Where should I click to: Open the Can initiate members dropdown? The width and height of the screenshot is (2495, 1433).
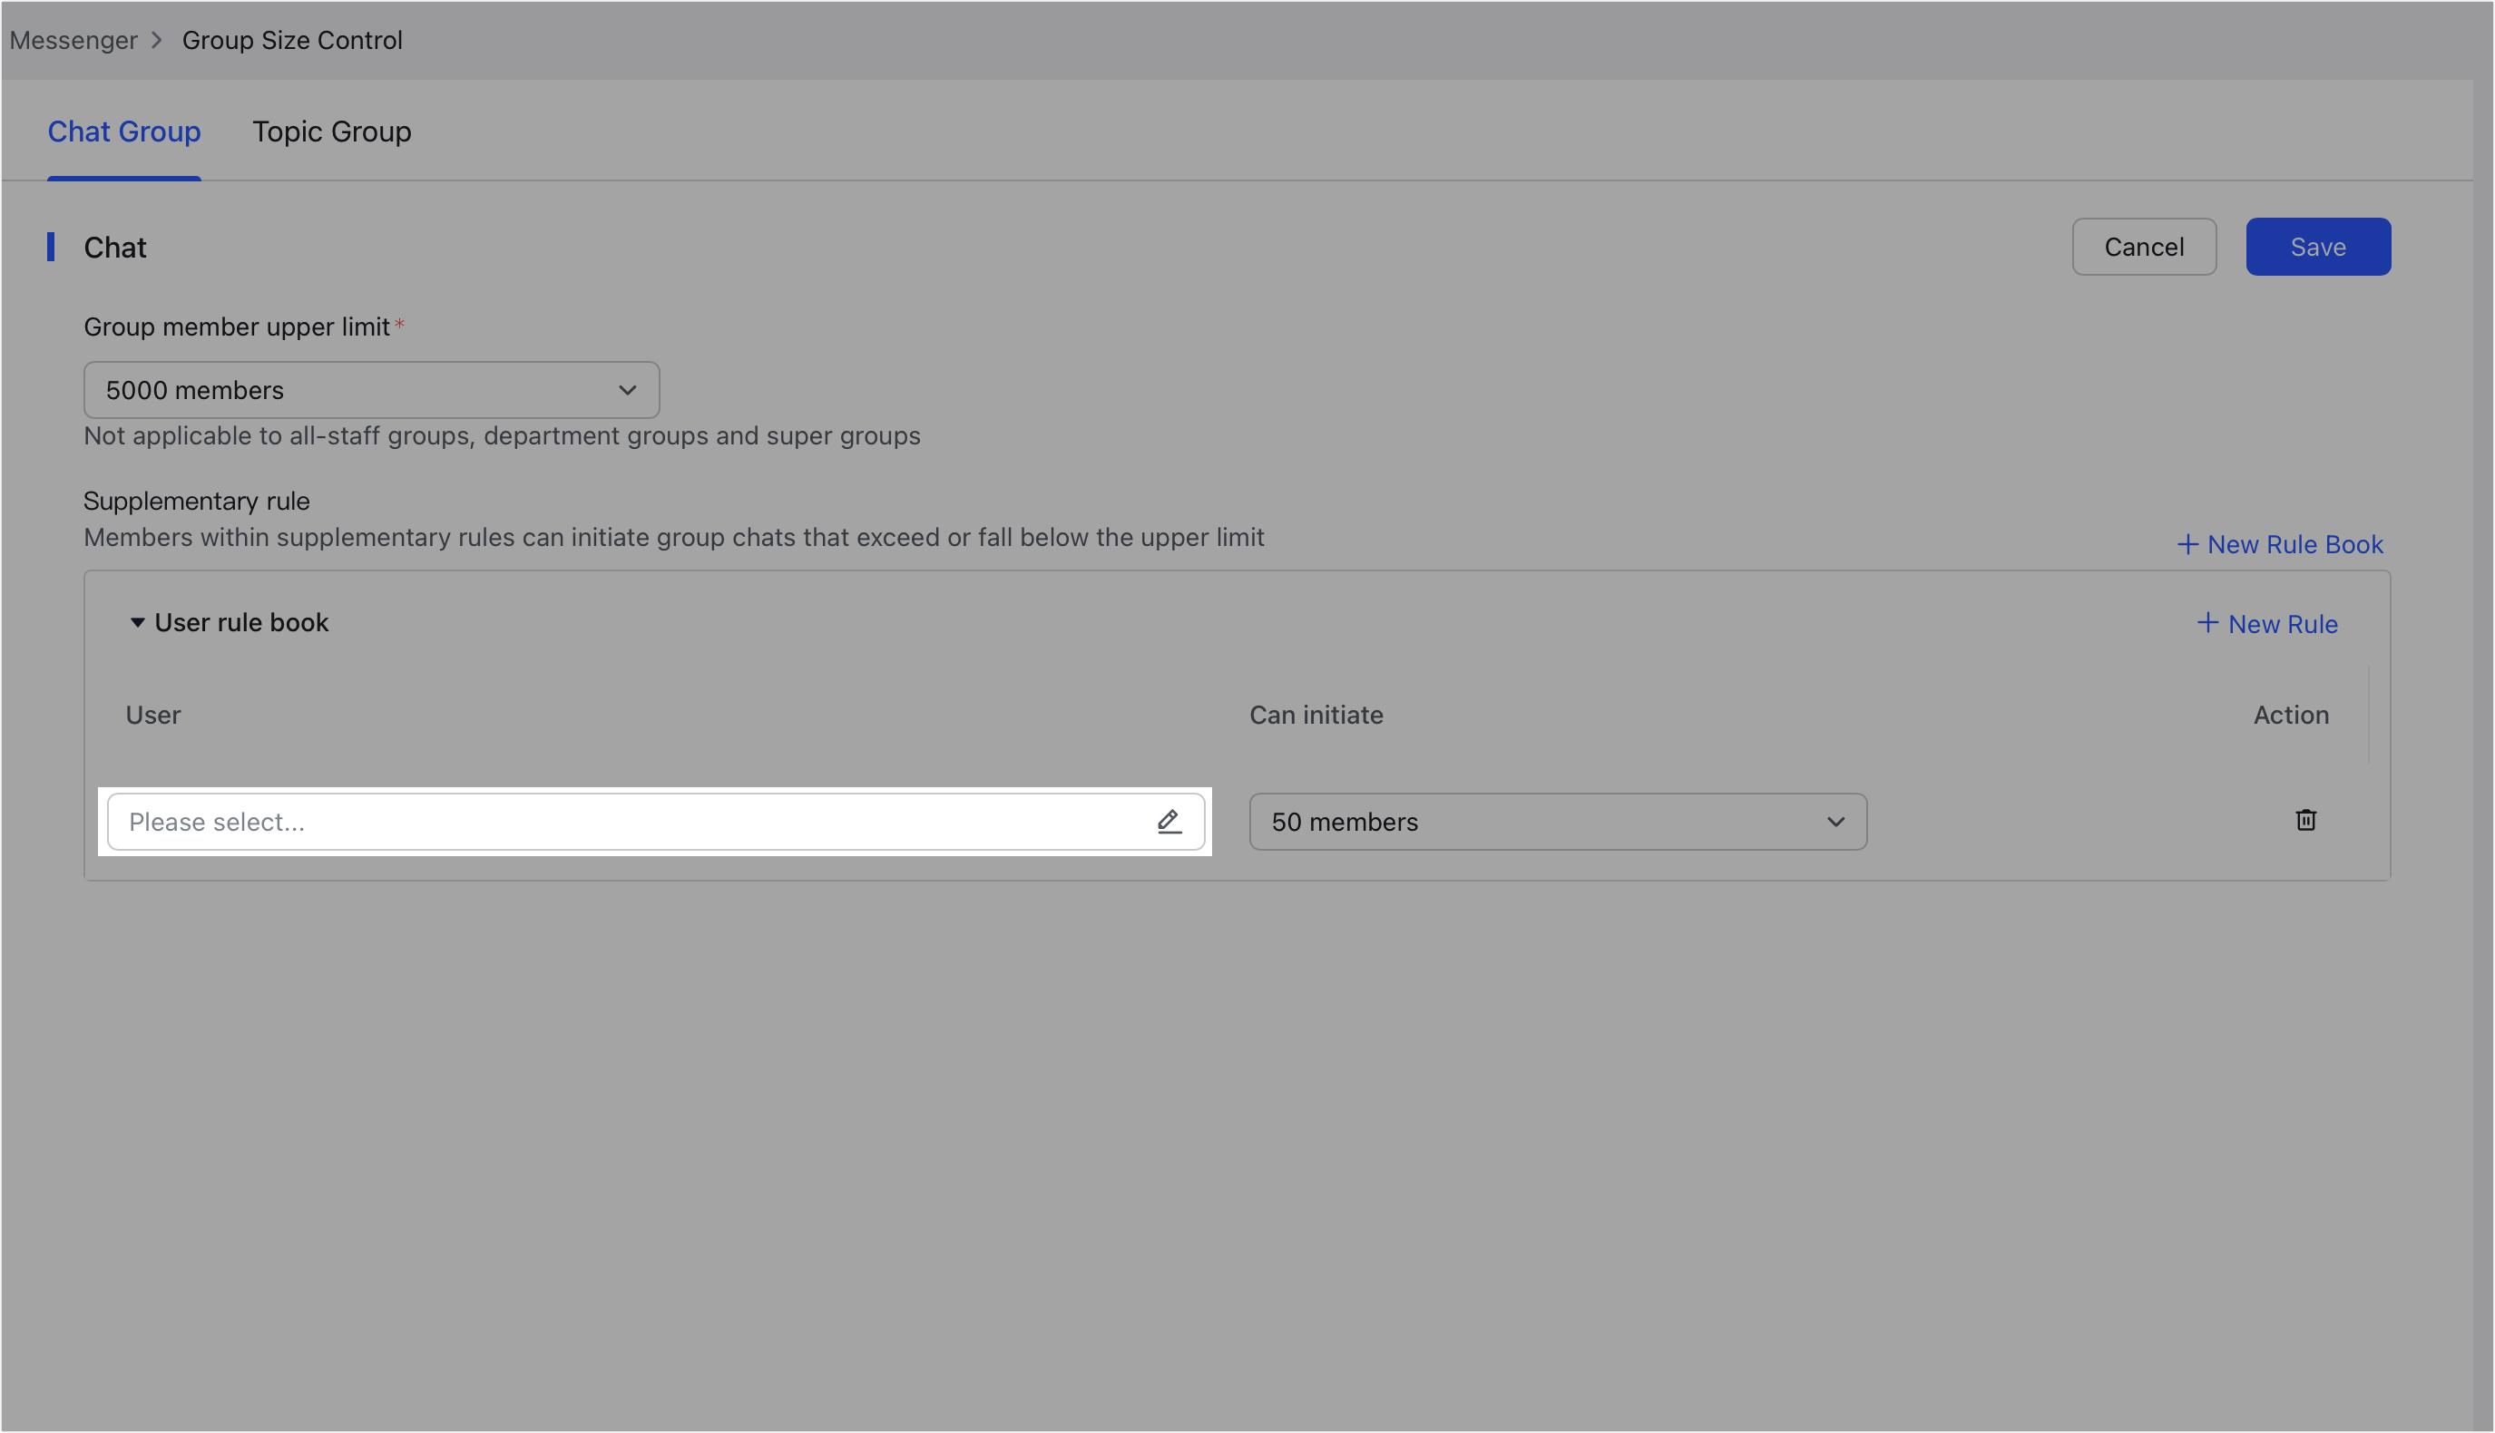1556,821
